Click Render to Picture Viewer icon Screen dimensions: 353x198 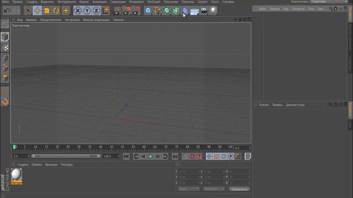tap(126, 11)
